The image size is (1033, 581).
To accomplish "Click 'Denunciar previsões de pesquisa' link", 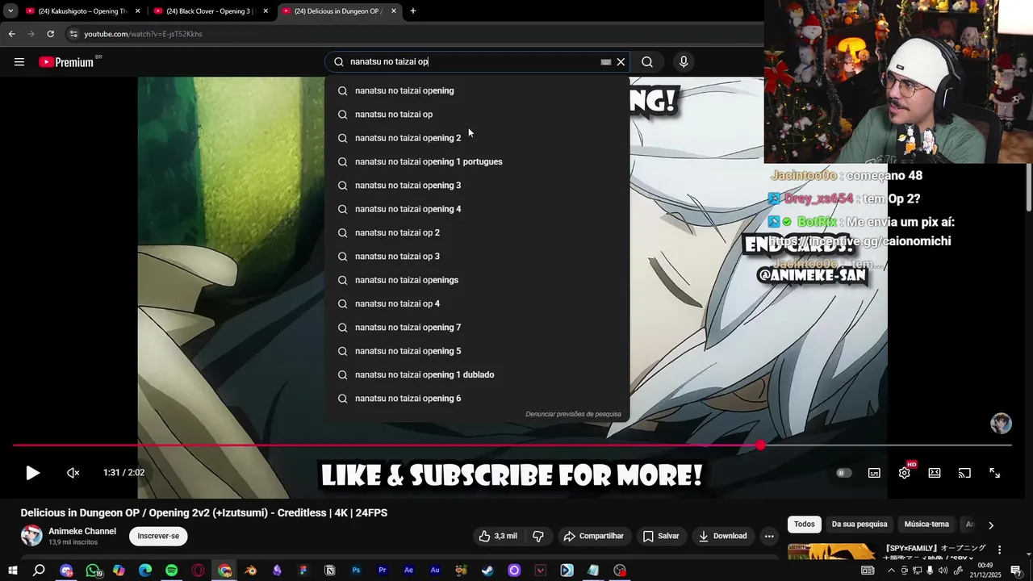I will click(573, 414).
